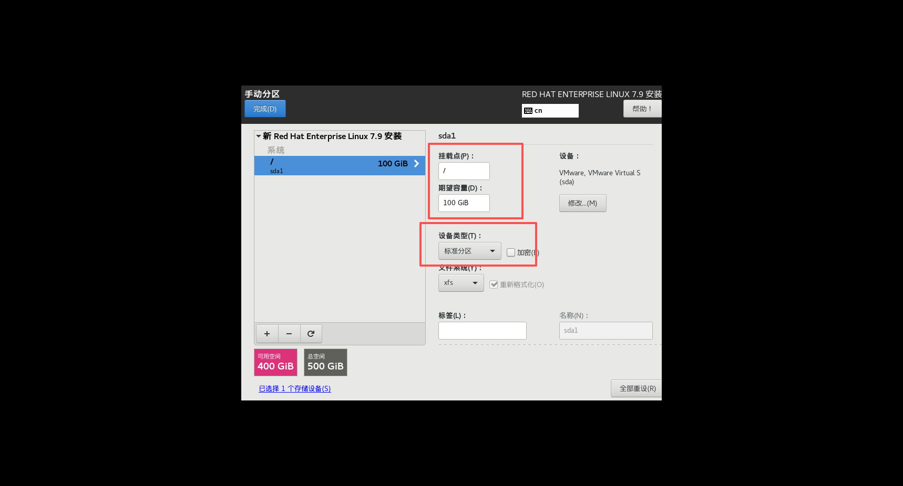The height and width of the screenshot is (486, 903).
Task: Click the chevron arrow on the sda1 row
Action: [416, 164]
